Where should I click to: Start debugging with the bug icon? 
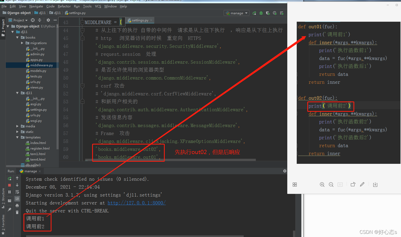261,13
